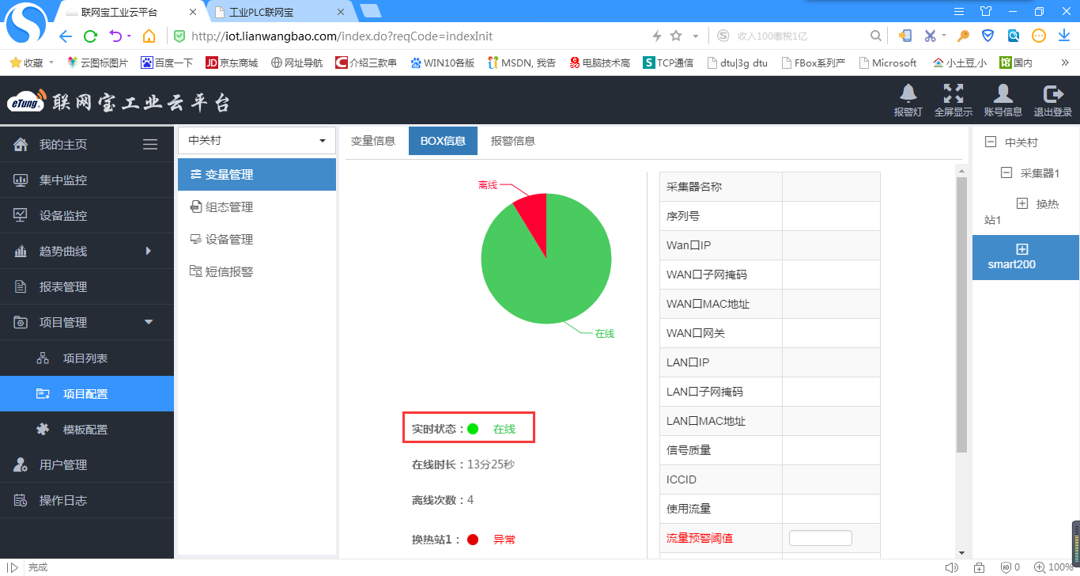Screen dimensions: 1080x576
Task: Open 用户管理 in sidebar
Action: (x=87, y=464)
